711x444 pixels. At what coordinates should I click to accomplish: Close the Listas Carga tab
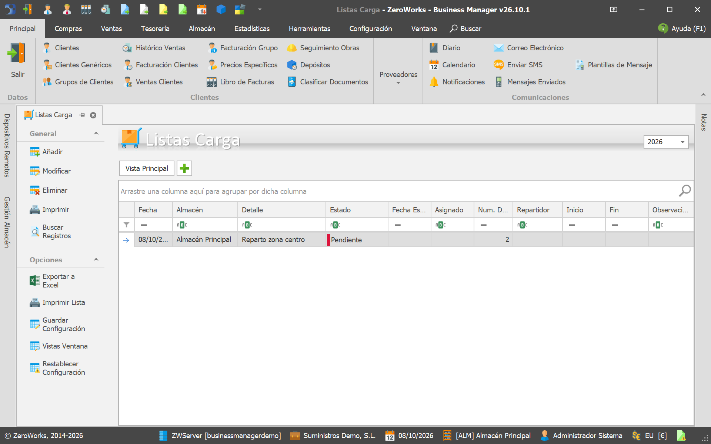(93, 115)
